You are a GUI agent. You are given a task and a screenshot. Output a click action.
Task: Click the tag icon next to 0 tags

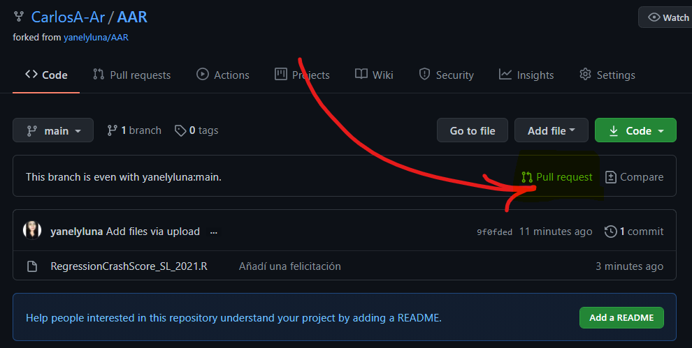point(180,131)
